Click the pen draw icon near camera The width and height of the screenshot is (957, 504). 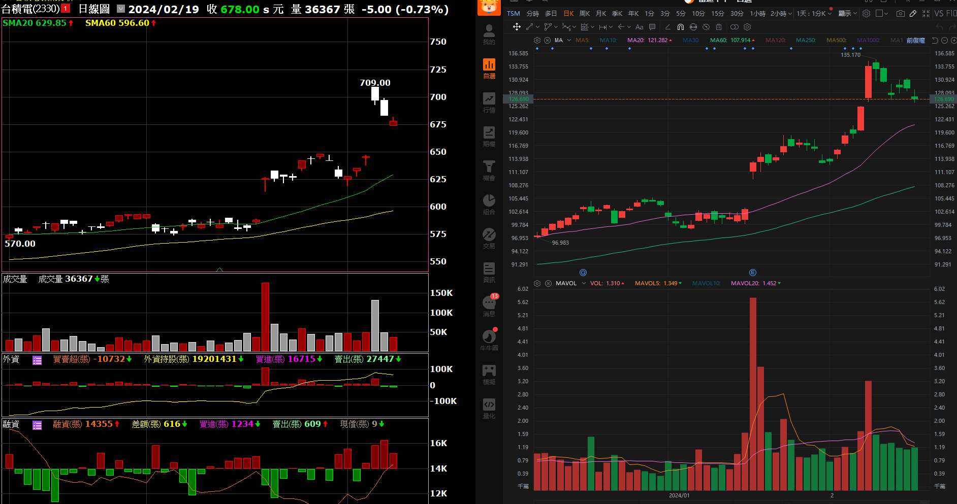pos(913,14)
